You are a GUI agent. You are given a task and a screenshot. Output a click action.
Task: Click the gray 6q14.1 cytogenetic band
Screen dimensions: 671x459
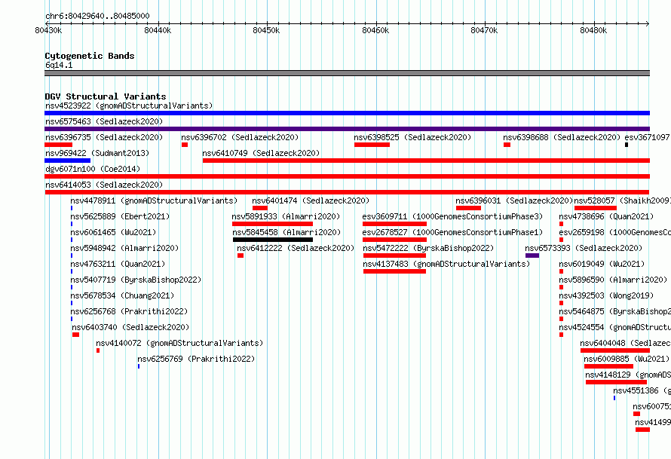coord(347,73)
